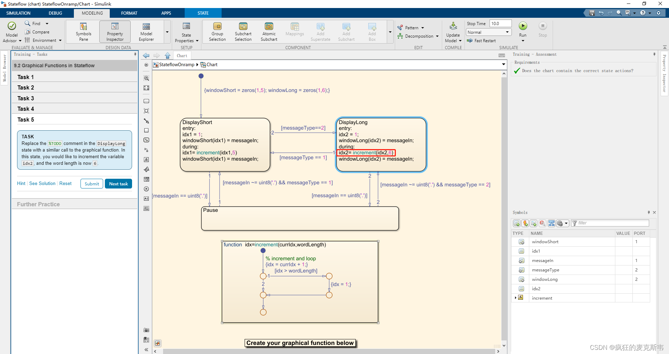
Task: Go to the Next task
Action: coord(118,184)
